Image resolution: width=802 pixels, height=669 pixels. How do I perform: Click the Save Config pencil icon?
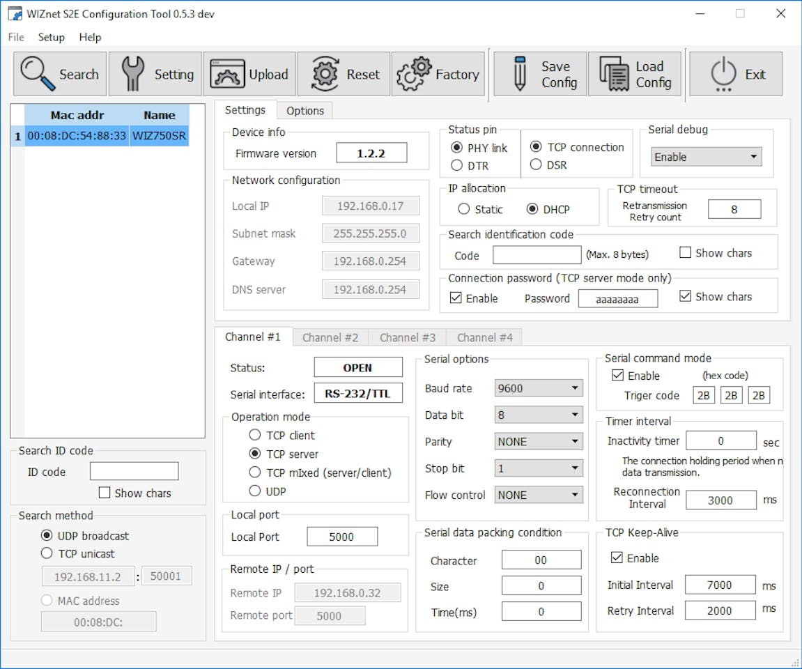coord(519,74)
